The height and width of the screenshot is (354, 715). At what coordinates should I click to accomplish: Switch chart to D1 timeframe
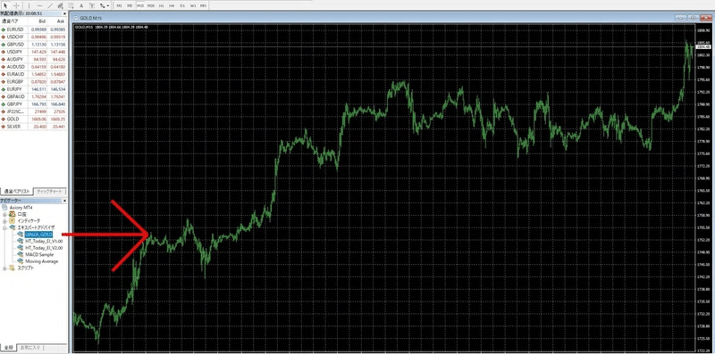[x=182, y=5]
